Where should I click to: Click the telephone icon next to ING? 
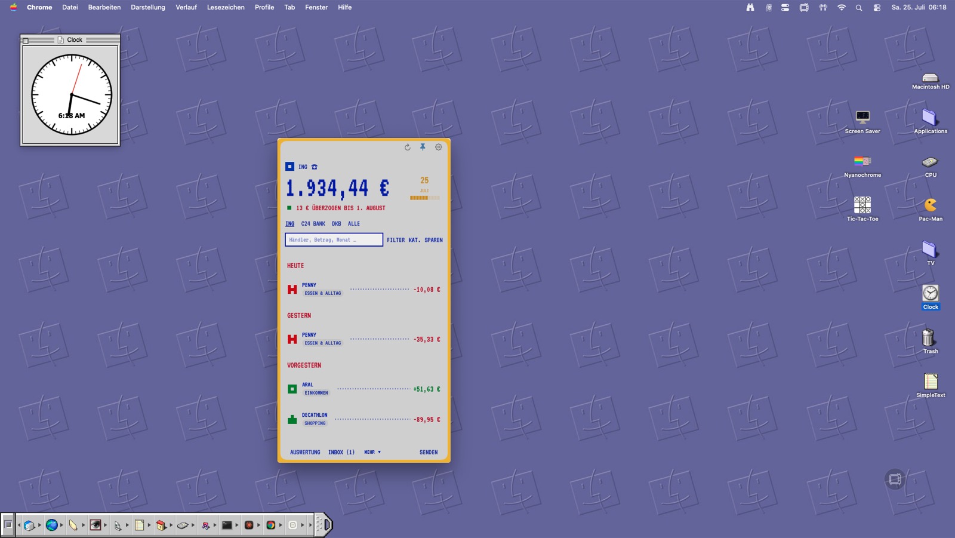(315, 167)
